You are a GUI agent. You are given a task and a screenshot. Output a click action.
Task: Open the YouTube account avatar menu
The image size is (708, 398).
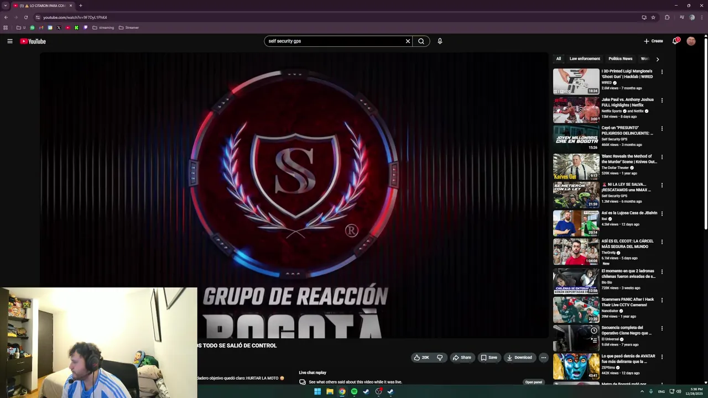691,41
